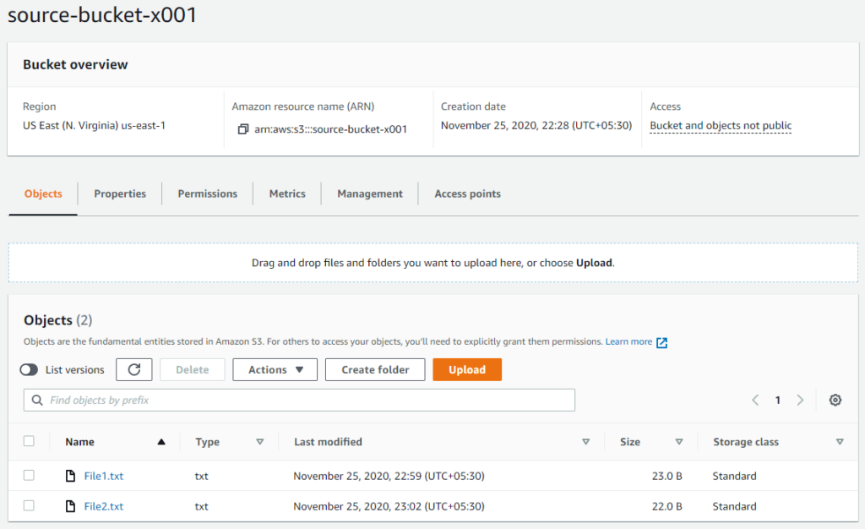
Task: Click the refresh objects icon button
Action: pos(134,369)
